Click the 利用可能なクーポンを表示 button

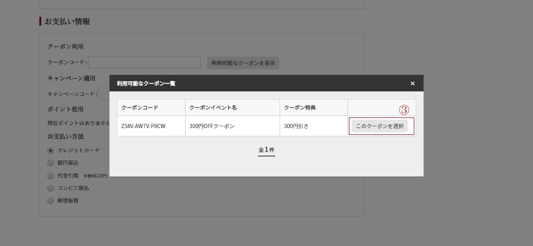(x=243, y=63)
